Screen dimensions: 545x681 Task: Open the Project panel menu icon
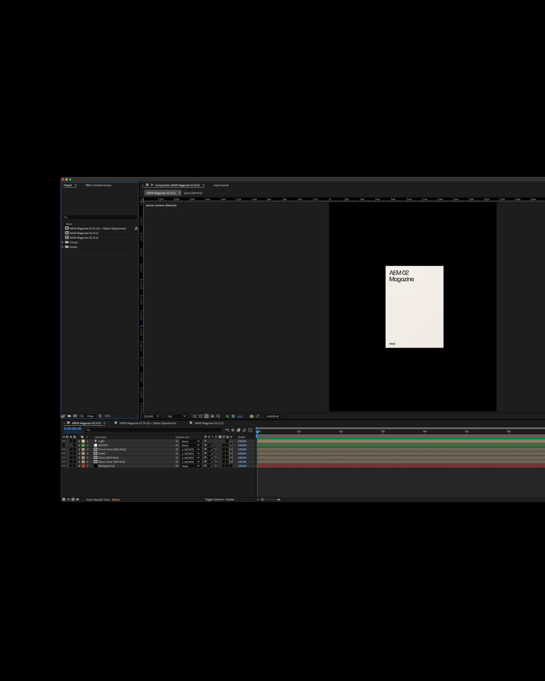click(x=76, y=185)
